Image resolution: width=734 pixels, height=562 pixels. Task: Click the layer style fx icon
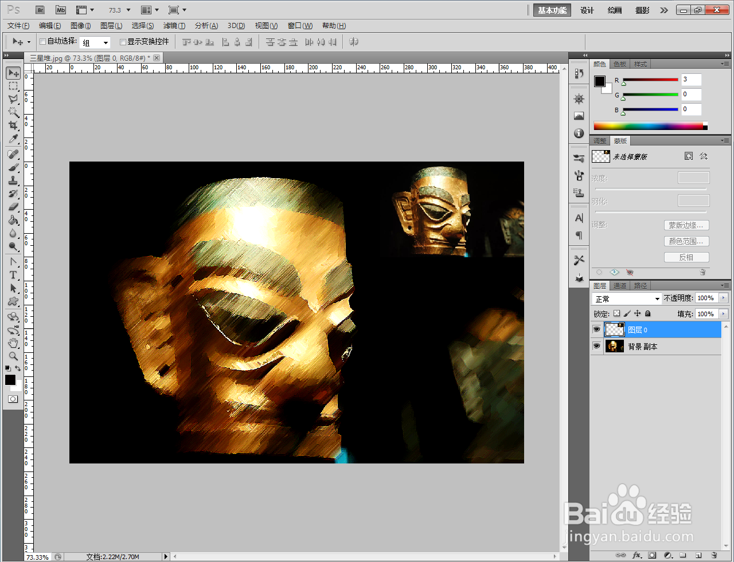(x=637, y=555)
